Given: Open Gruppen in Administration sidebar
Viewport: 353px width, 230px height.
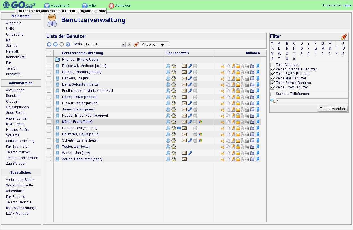Looking at the screenshot, I should click(x=13, y=101).
